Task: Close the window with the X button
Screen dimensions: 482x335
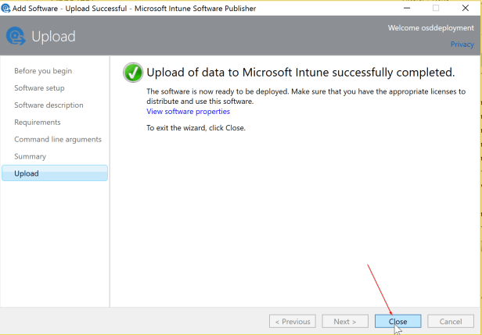Action: click(x=466, y=8)
